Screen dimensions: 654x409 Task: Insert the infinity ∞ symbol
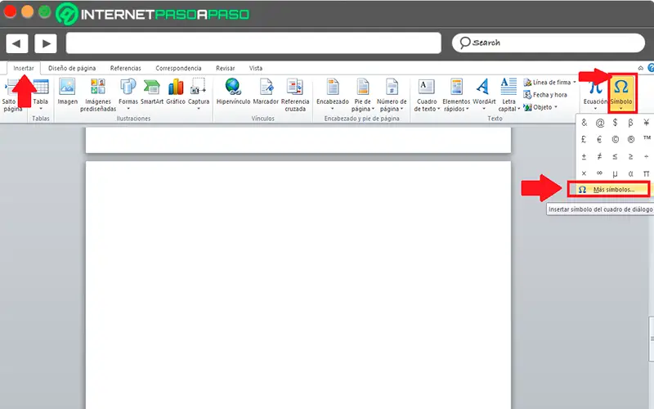tap(600, 173)
